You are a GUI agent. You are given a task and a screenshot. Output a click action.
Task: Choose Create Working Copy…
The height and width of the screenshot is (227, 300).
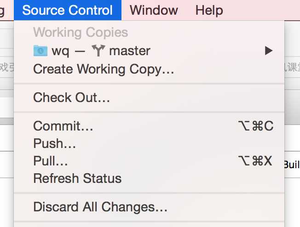[149, 69]
